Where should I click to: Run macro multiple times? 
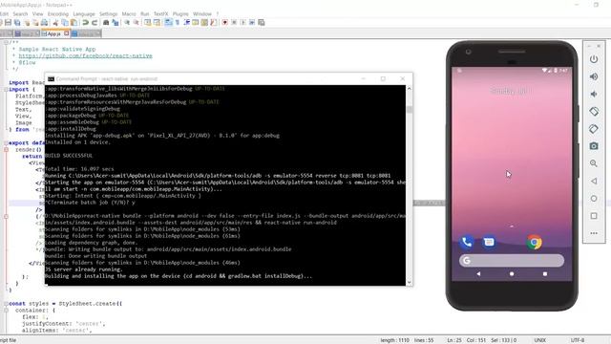coord(252,23)
